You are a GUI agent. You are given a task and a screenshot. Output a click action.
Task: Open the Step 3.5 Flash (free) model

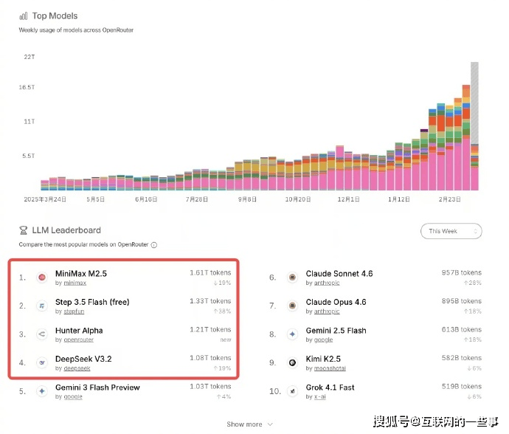(92, 302)
